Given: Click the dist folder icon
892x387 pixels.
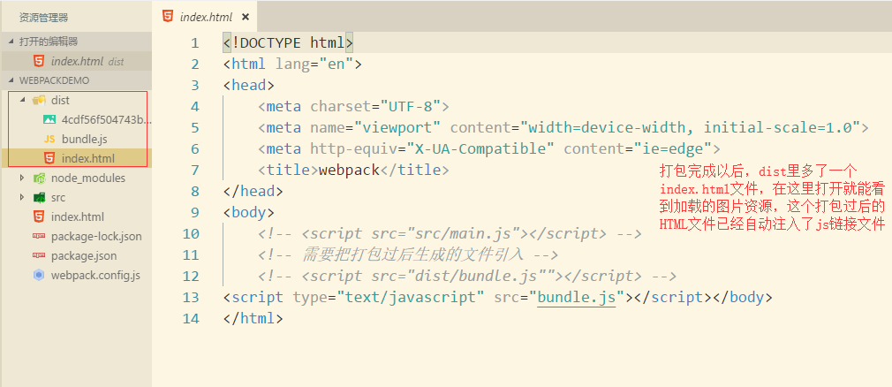Looking at the screenshot, I should tap(39, 101).
